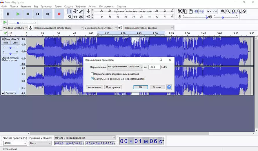Open the Windows DirectSound host dropdown
This screenshot has width=258, height=151.
coord(15,28)
